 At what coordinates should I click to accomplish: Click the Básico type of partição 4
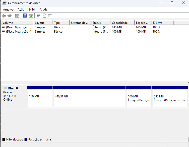pos(58,32)
